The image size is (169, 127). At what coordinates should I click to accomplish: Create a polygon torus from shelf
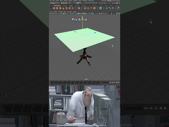[67, 8]
